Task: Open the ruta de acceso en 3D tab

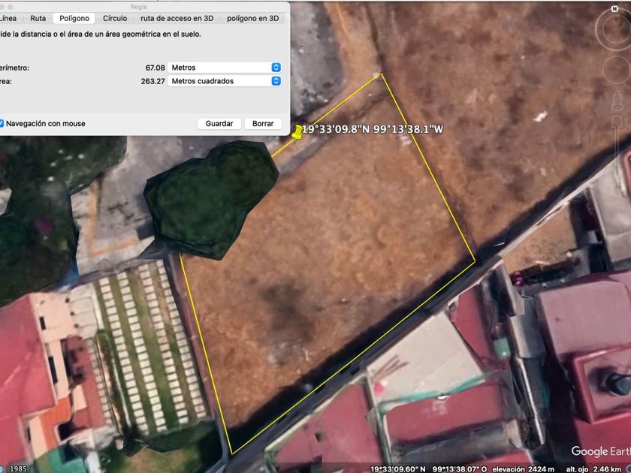Action: coord(177,19)
